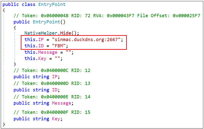Select the ID field in its declaration
The width and height of the screenshot is (204, 129).
[54, 90]
